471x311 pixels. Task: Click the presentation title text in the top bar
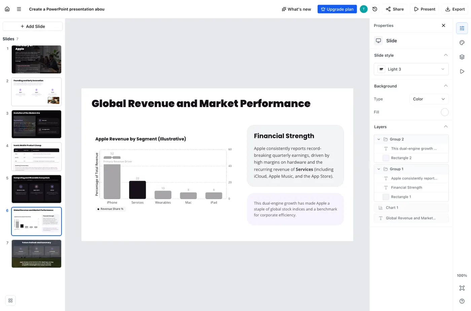tap(67, 9)
